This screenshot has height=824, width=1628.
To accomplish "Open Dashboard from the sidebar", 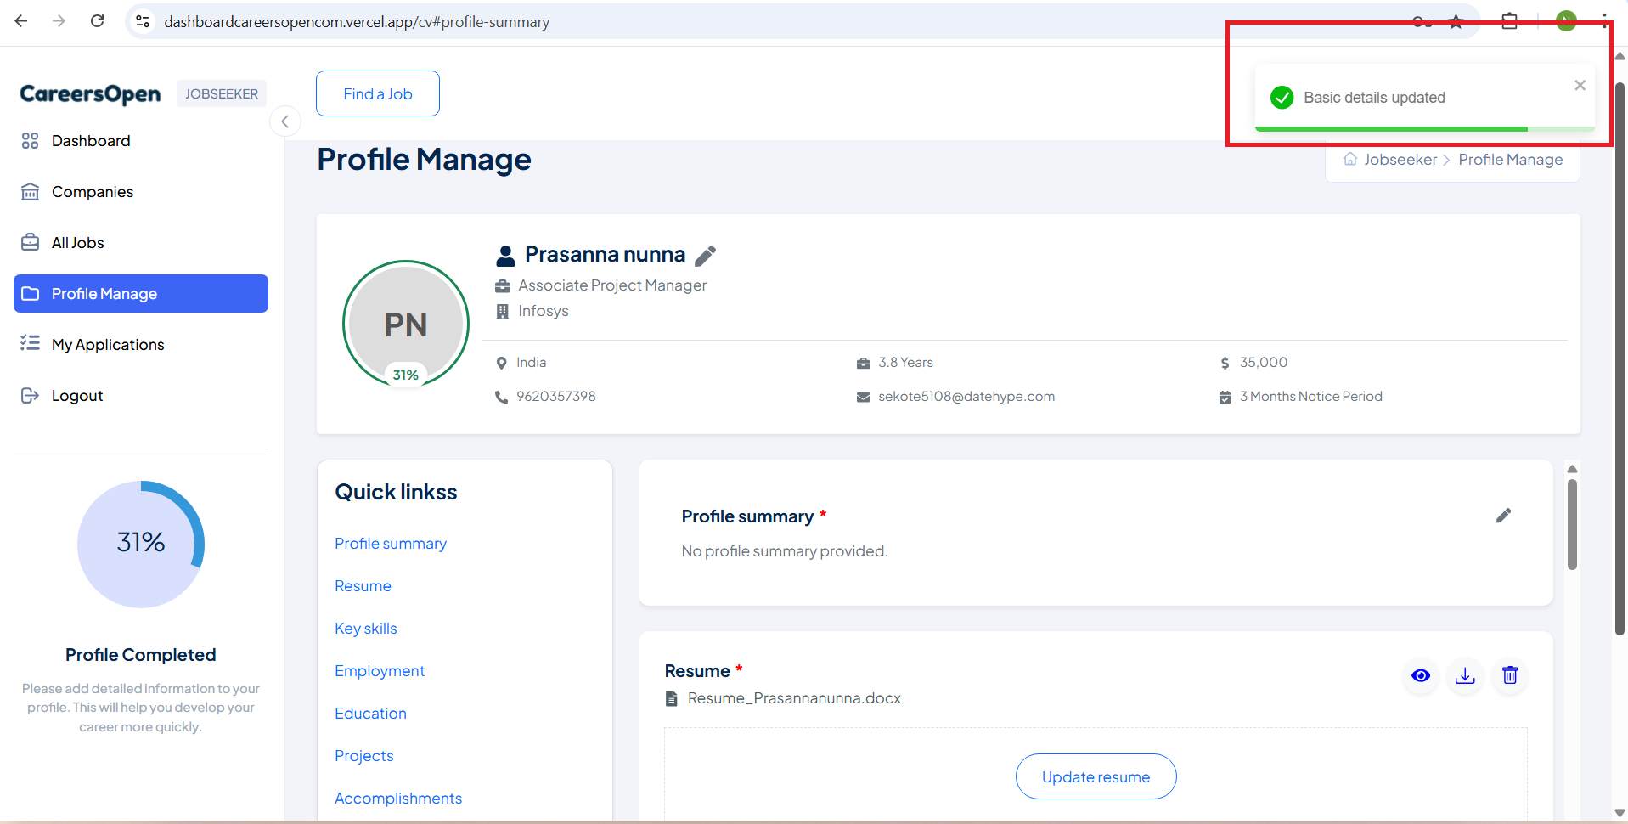I will [x=91, y=141].
